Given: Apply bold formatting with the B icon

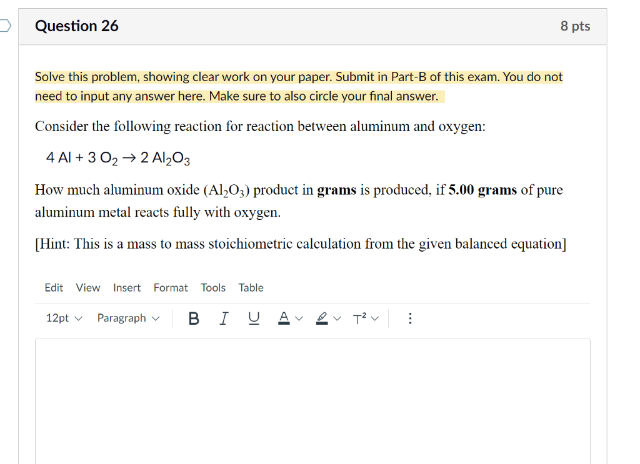Looking at the screenshot, I should coord(193,318).
